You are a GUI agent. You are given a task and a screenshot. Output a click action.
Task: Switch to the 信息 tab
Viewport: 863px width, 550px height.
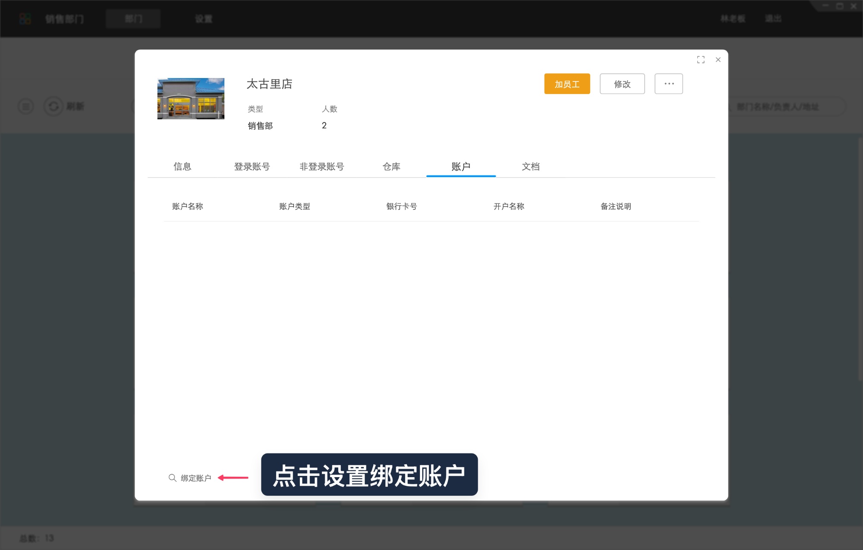click(183, 167)
